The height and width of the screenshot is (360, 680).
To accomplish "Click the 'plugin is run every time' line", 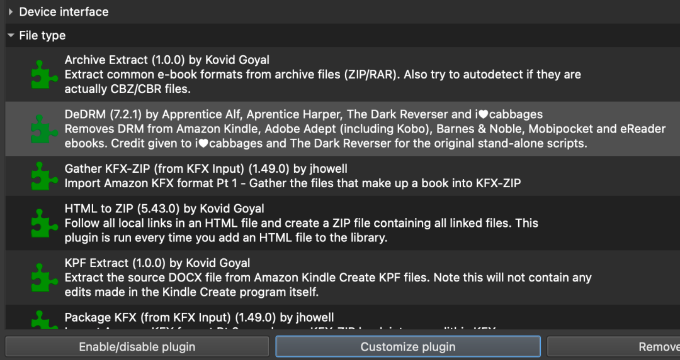I will [x=226, y=238].
